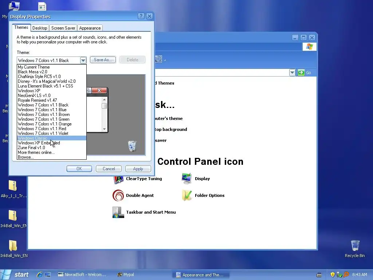
Task: Click Appearance and Themes taskbar button
Action: pyautogui.click(x=201, y=275)
